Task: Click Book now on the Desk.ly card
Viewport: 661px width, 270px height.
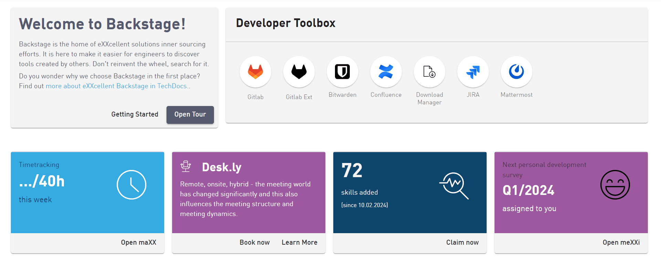Action: (255, 242)
